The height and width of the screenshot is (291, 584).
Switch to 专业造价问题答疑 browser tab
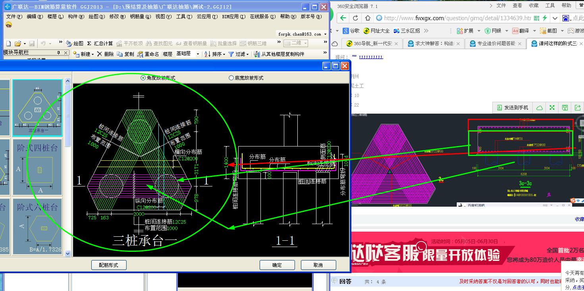coord(495,44)
